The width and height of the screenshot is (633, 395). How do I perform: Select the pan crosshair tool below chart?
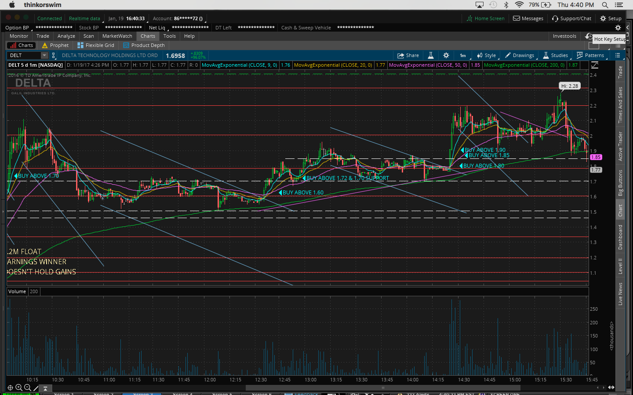pos(10,388)
